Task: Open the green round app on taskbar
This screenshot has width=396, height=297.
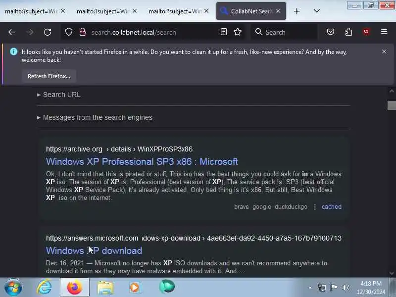Action: (x=167, y=287)
